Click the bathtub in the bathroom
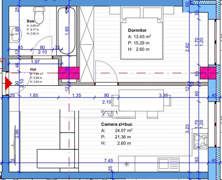The height and width of the screenshot is (180, 222). (x=66, y=30)
